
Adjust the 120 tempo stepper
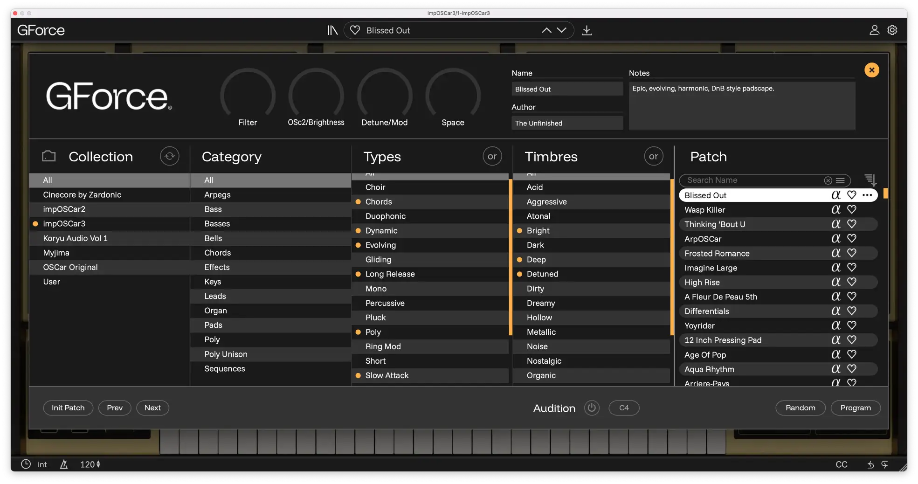click(x=98, y=464)
